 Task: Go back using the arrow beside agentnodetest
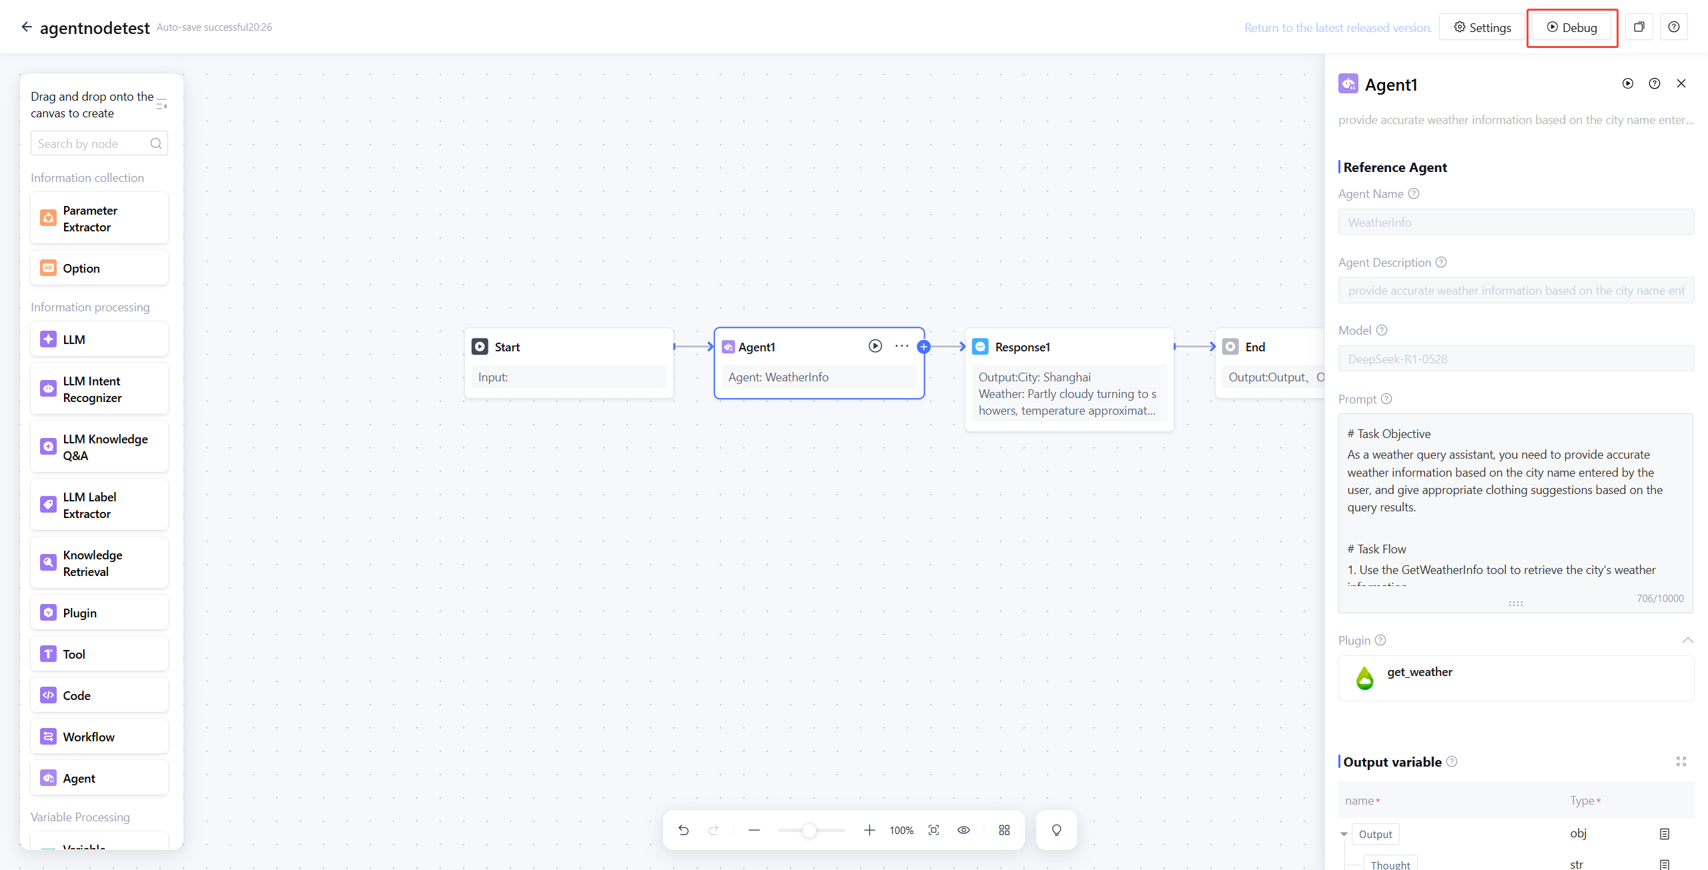26,27
